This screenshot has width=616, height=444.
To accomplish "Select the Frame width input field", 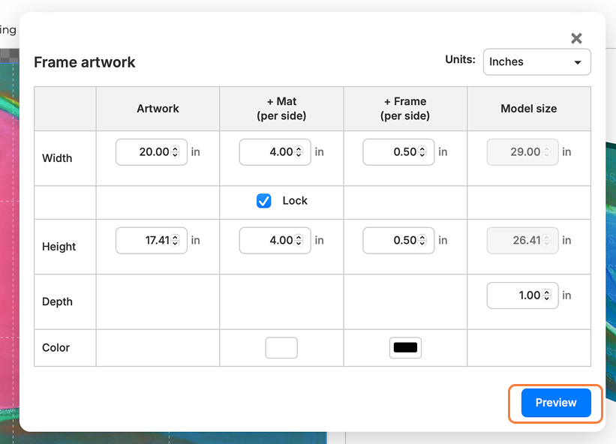I will [x=398, y=152].
